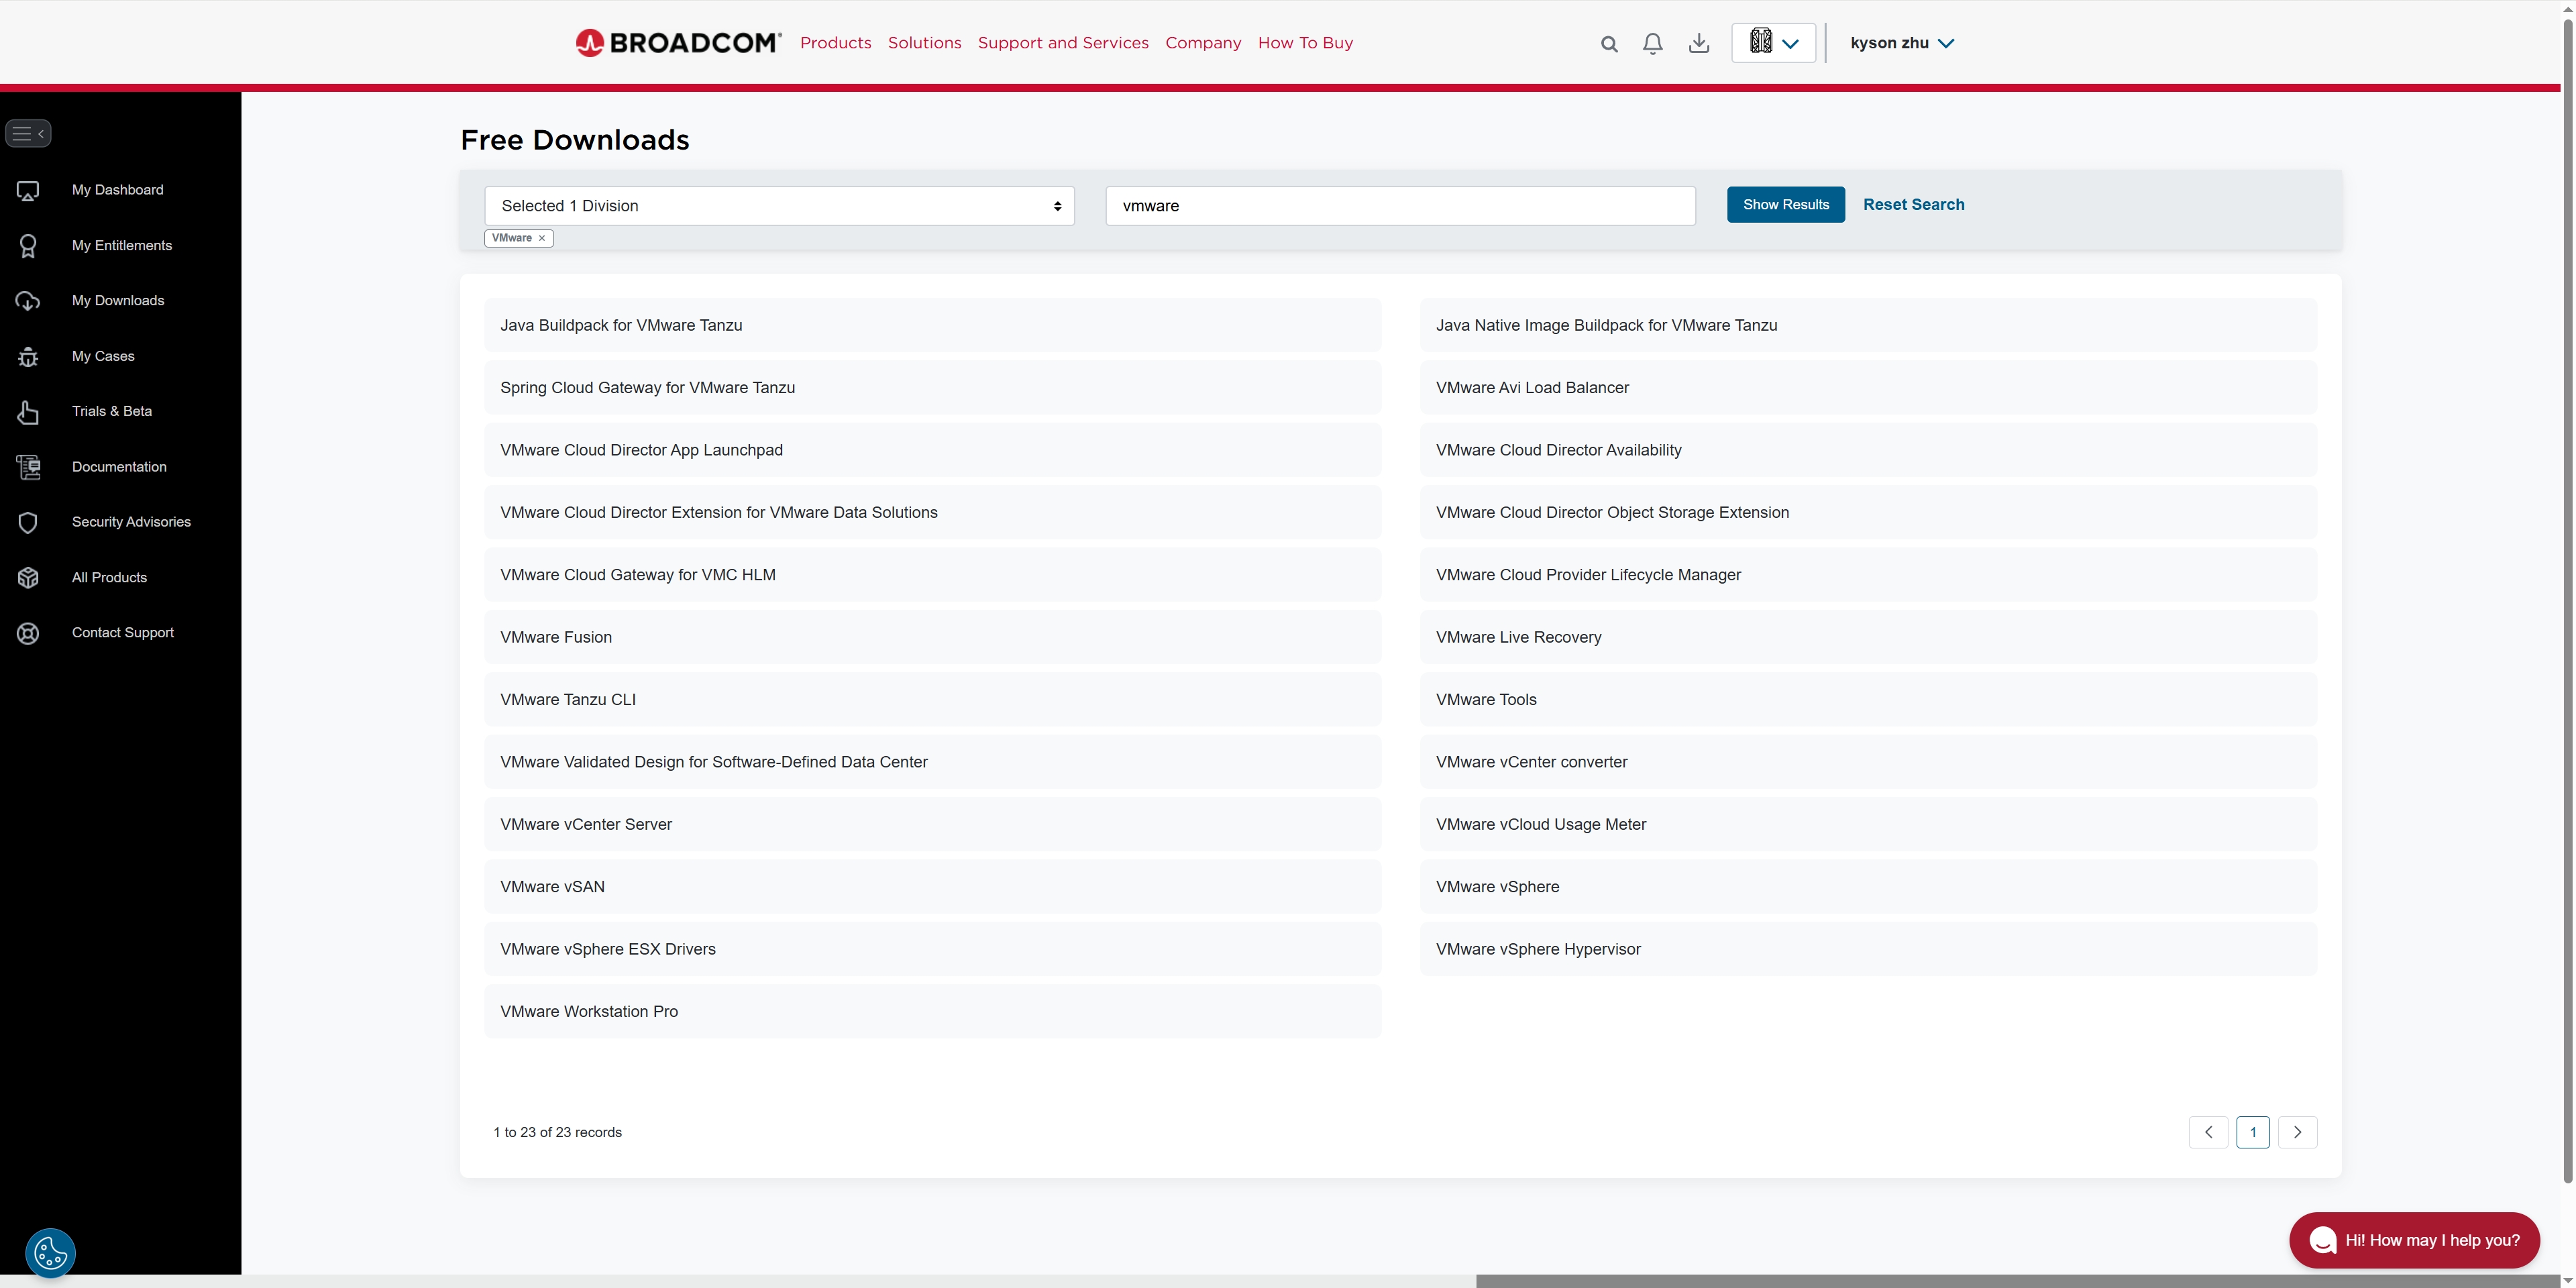
Task: Open Java Buildpack for VMware Tanzu
Action: point(932,325)
